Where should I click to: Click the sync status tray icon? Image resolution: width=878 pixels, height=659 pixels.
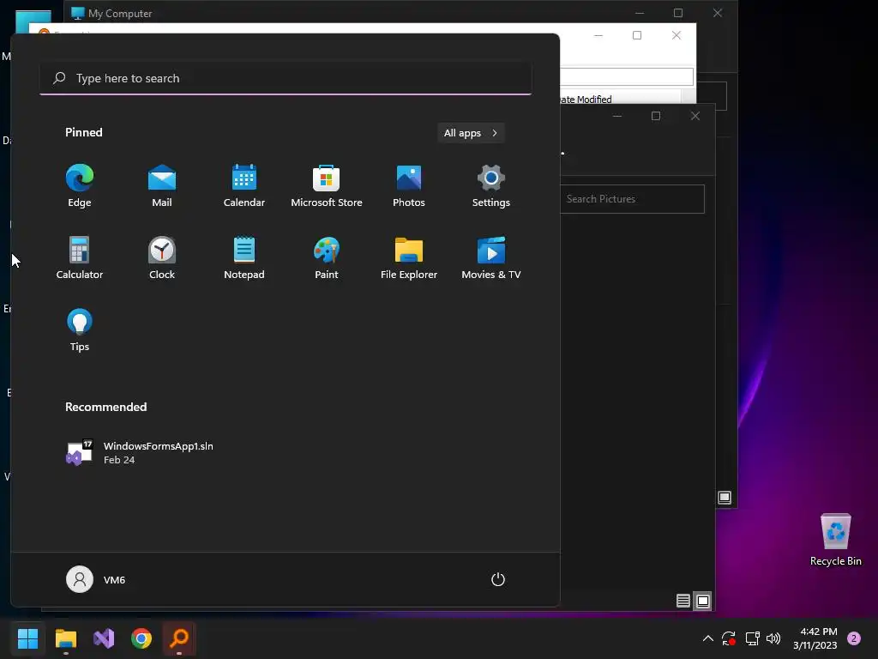click(729, 638)
